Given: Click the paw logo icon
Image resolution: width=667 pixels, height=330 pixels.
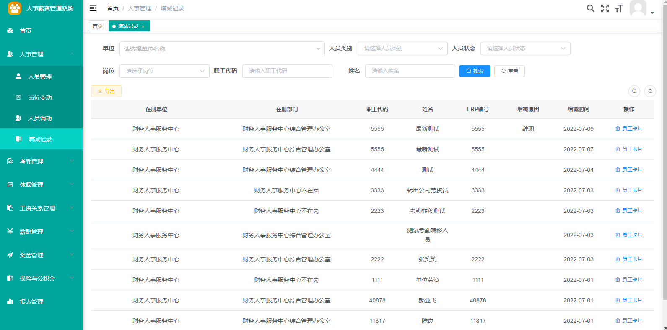Looking at the screenshot, I should (15, 8).
